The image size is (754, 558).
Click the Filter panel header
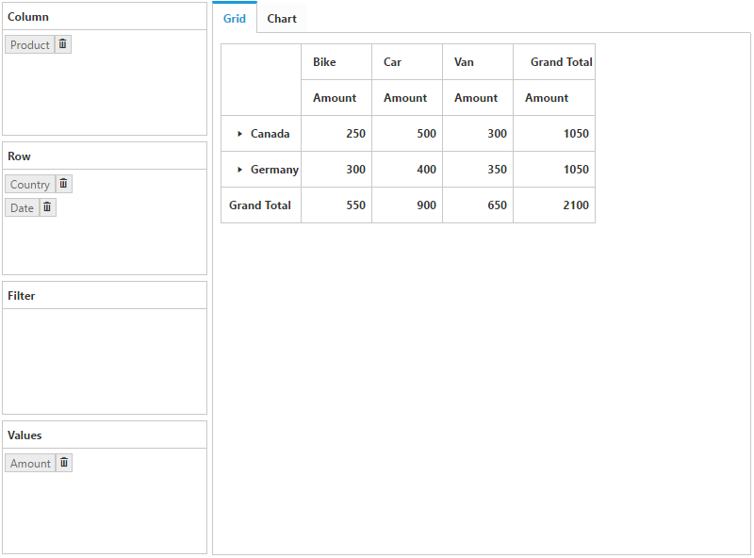point(105,295)
